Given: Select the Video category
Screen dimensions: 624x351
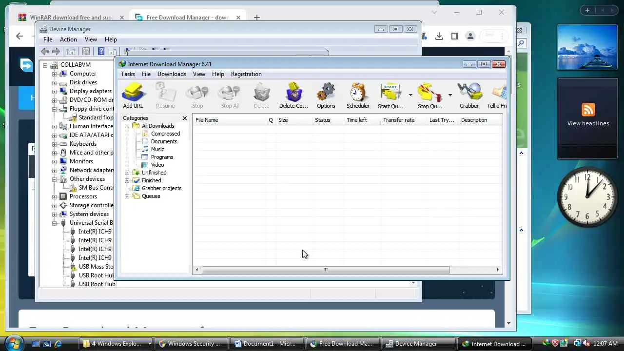Looking at the screenshot, I should pyautogui.click(x=157, y=165).
